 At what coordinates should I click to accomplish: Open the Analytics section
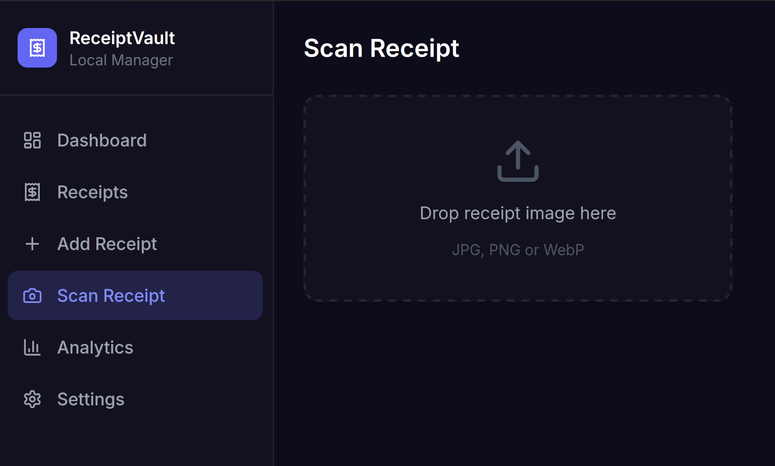[x=95, y=347]
